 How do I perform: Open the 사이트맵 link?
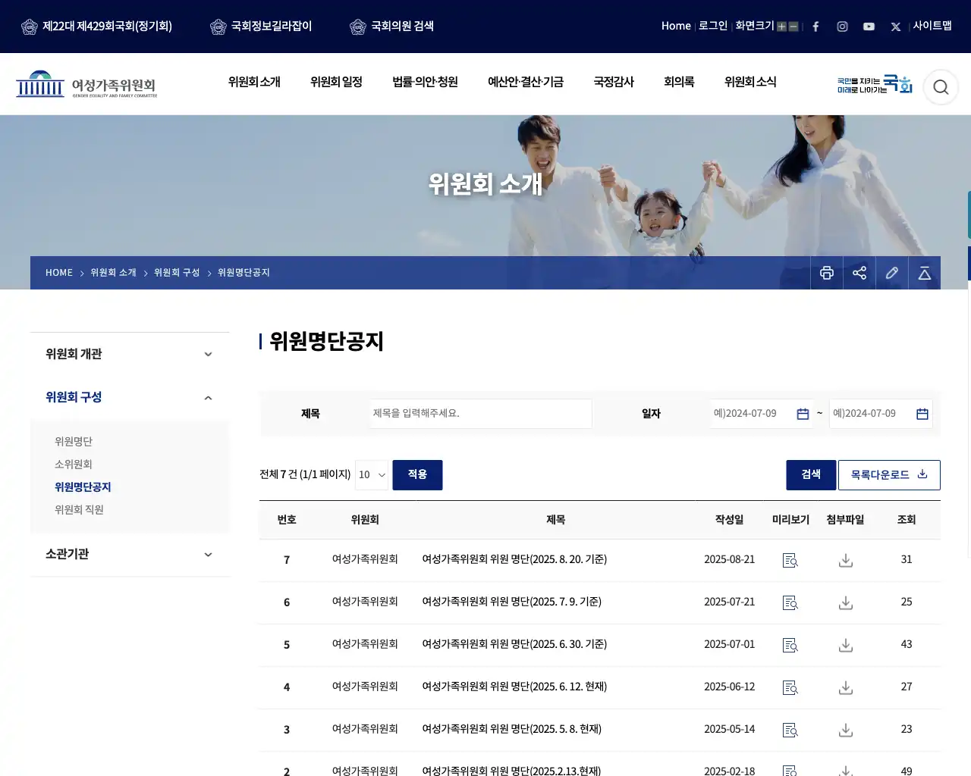point(932,26)
